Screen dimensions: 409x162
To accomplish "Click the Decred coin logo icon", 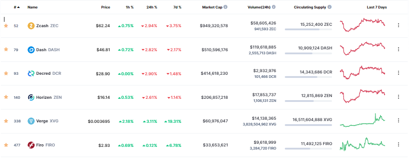I will pos(31,73).
